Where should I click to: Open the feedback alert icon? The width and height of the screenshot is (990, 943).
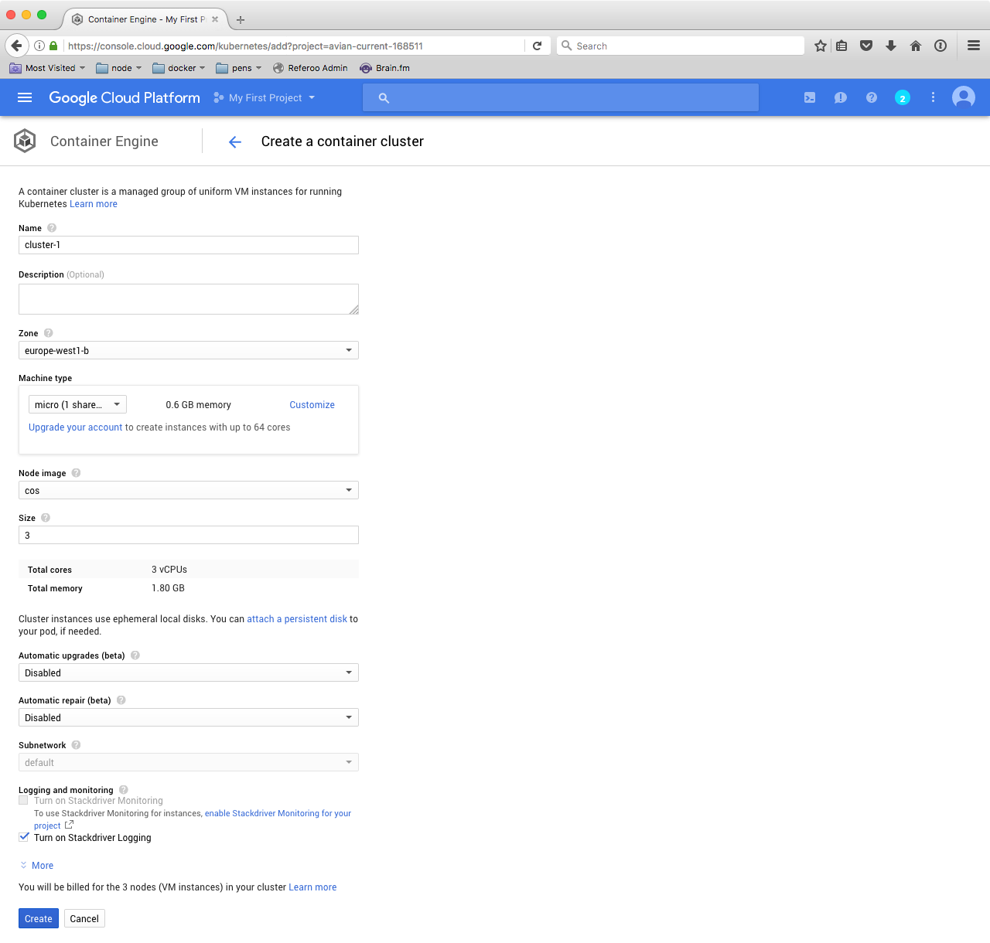841,97
